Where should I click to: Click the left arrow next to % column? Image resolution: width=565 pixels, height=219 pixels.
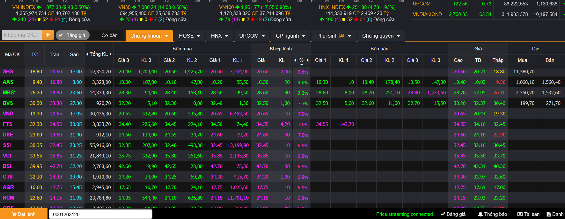coord(295,60)
